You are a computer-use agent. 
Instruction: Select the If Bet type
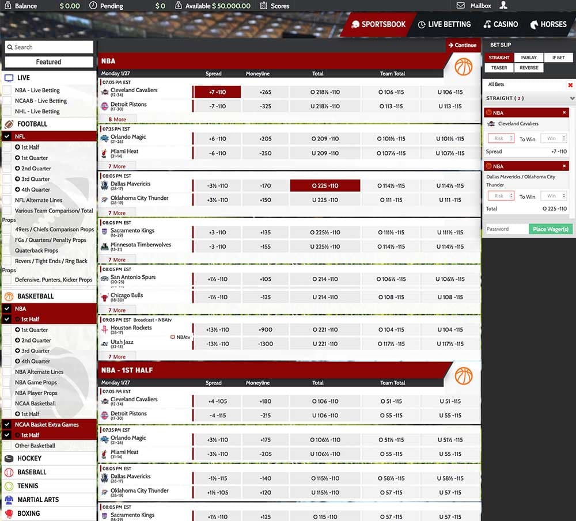tap(558, 58)
